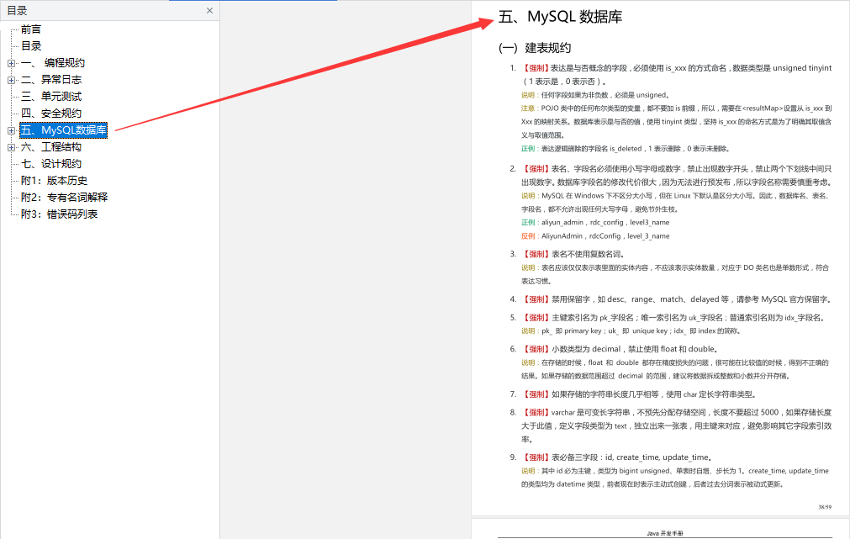
Task: Click the (一) 建表规约 subheading
Action: (535, 48)
